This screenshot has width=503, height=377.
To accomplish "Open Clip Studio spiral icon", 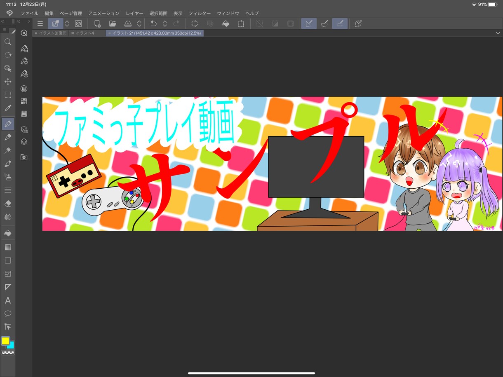I will [78, 23].
